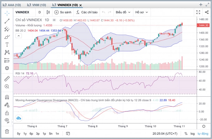This screenshot has width=212, height=139.
Task: Collapse the indicator legend chevron
Action: [19, 36]
